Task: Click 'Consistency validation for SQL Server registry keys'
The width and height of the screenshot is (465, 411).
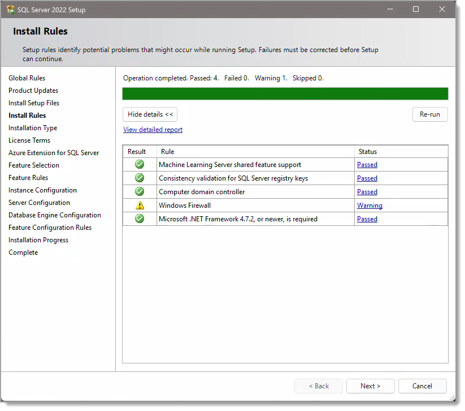Action: (x=233, y=178)
